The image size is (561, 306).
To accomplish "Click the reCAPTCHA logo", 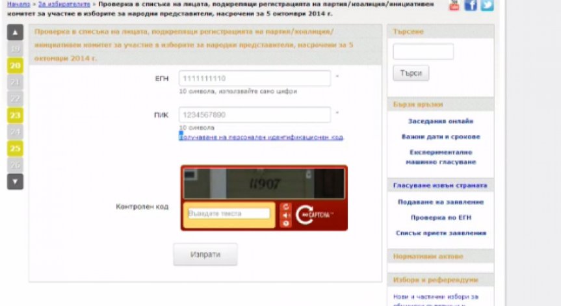I will tap(314, 215).
